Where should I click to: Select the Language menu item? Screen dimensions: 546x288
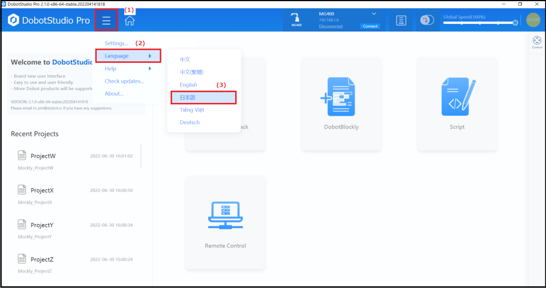pyautogui.click(x=128, y=55)
